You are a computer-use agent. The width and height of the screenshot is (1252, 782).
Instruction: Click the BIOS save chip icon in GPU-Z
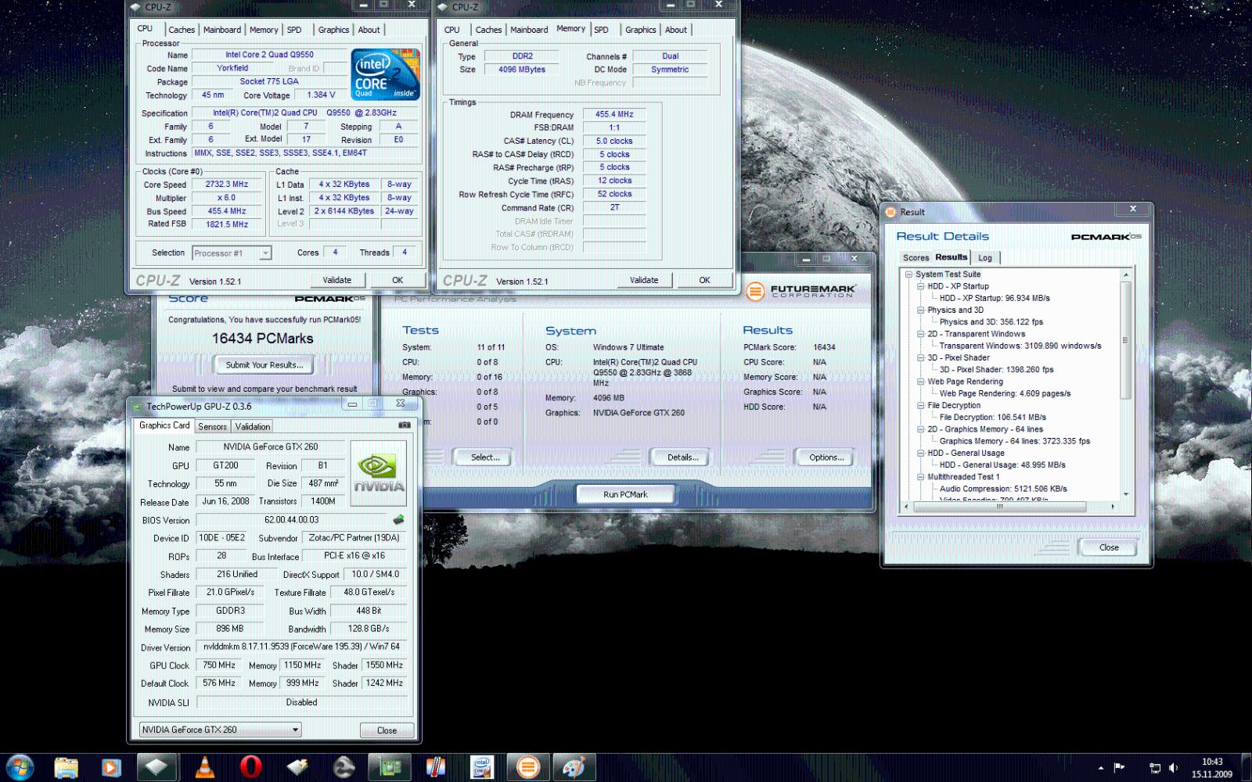pos(398,519)
